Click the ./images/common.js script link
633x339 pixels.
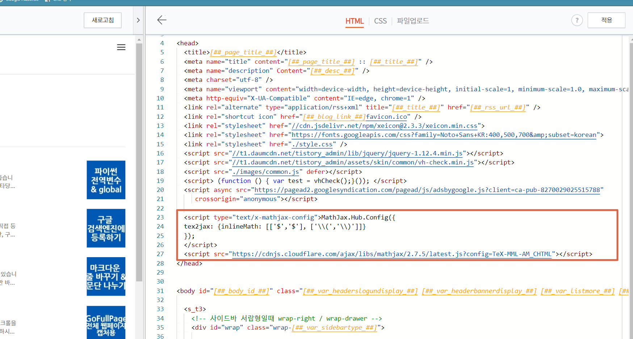click(266, 172)
